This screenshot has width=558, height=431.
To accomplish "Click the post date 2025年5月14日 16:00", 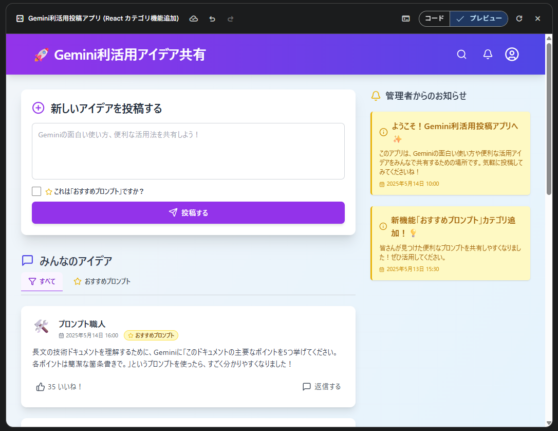I will (x=92, y=335).
